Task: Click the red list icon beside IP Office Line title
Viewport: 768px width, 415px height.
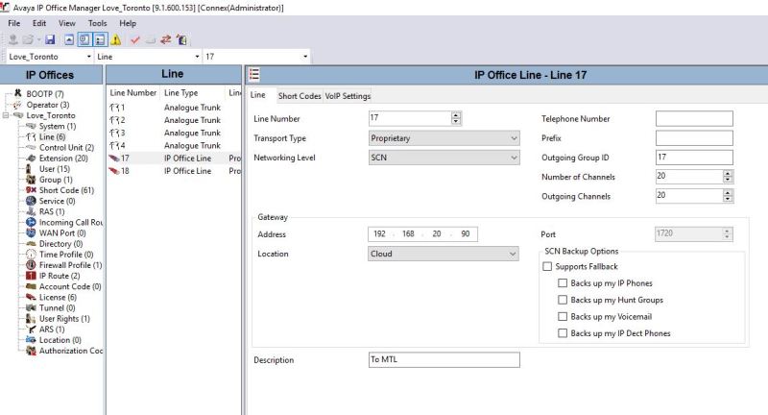Action: coord(254,75)
